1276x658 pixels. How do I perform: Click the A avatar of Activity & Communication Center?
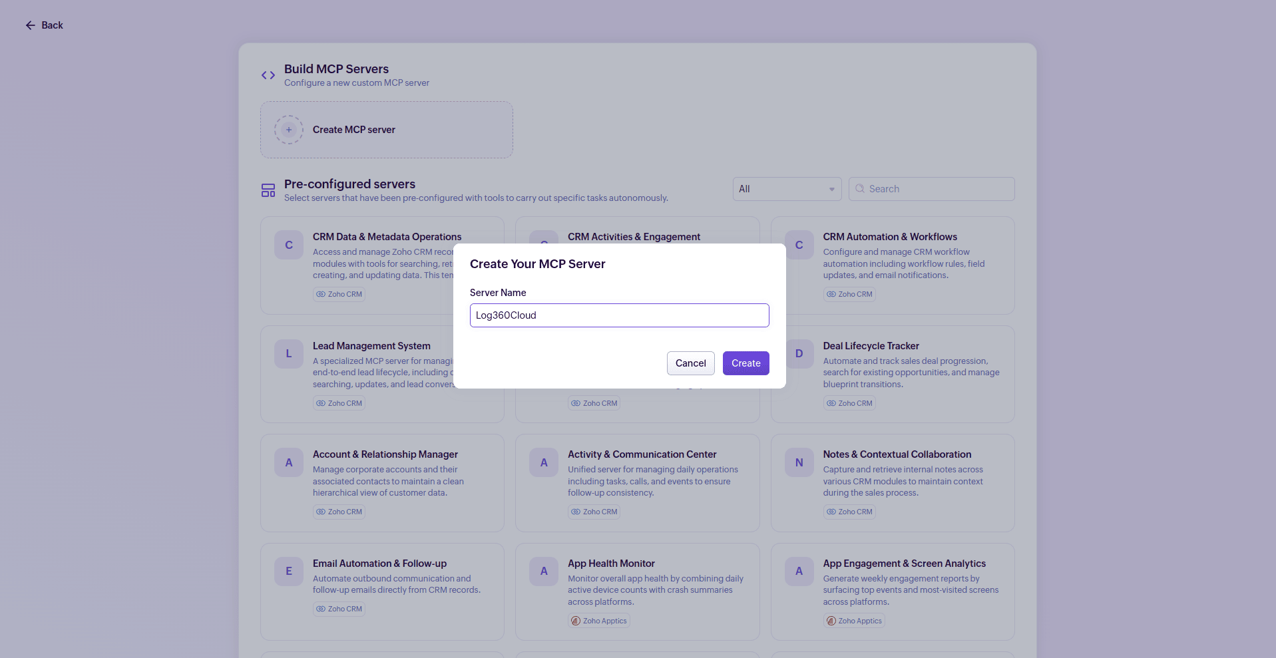544,462
